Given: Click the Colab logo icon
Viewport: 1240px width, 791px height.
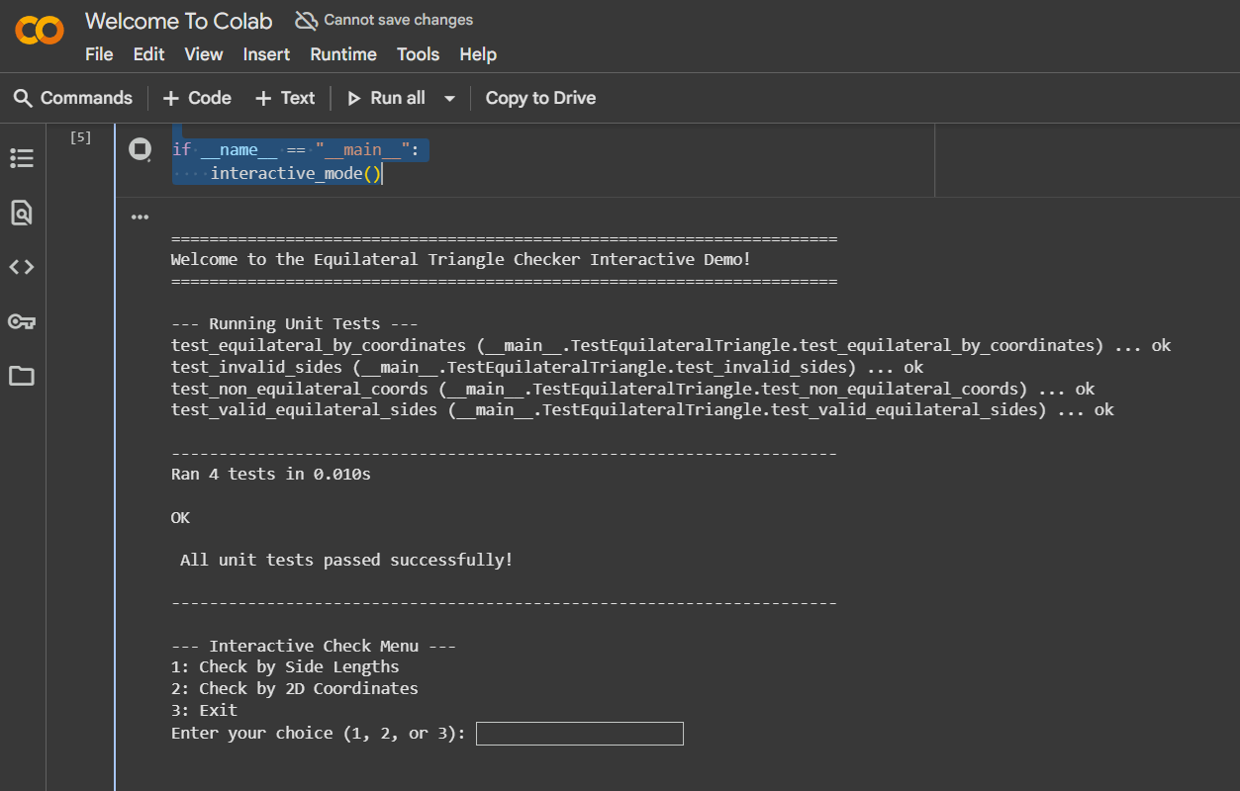Looking at the screenshot, I should tap(40, 31).
